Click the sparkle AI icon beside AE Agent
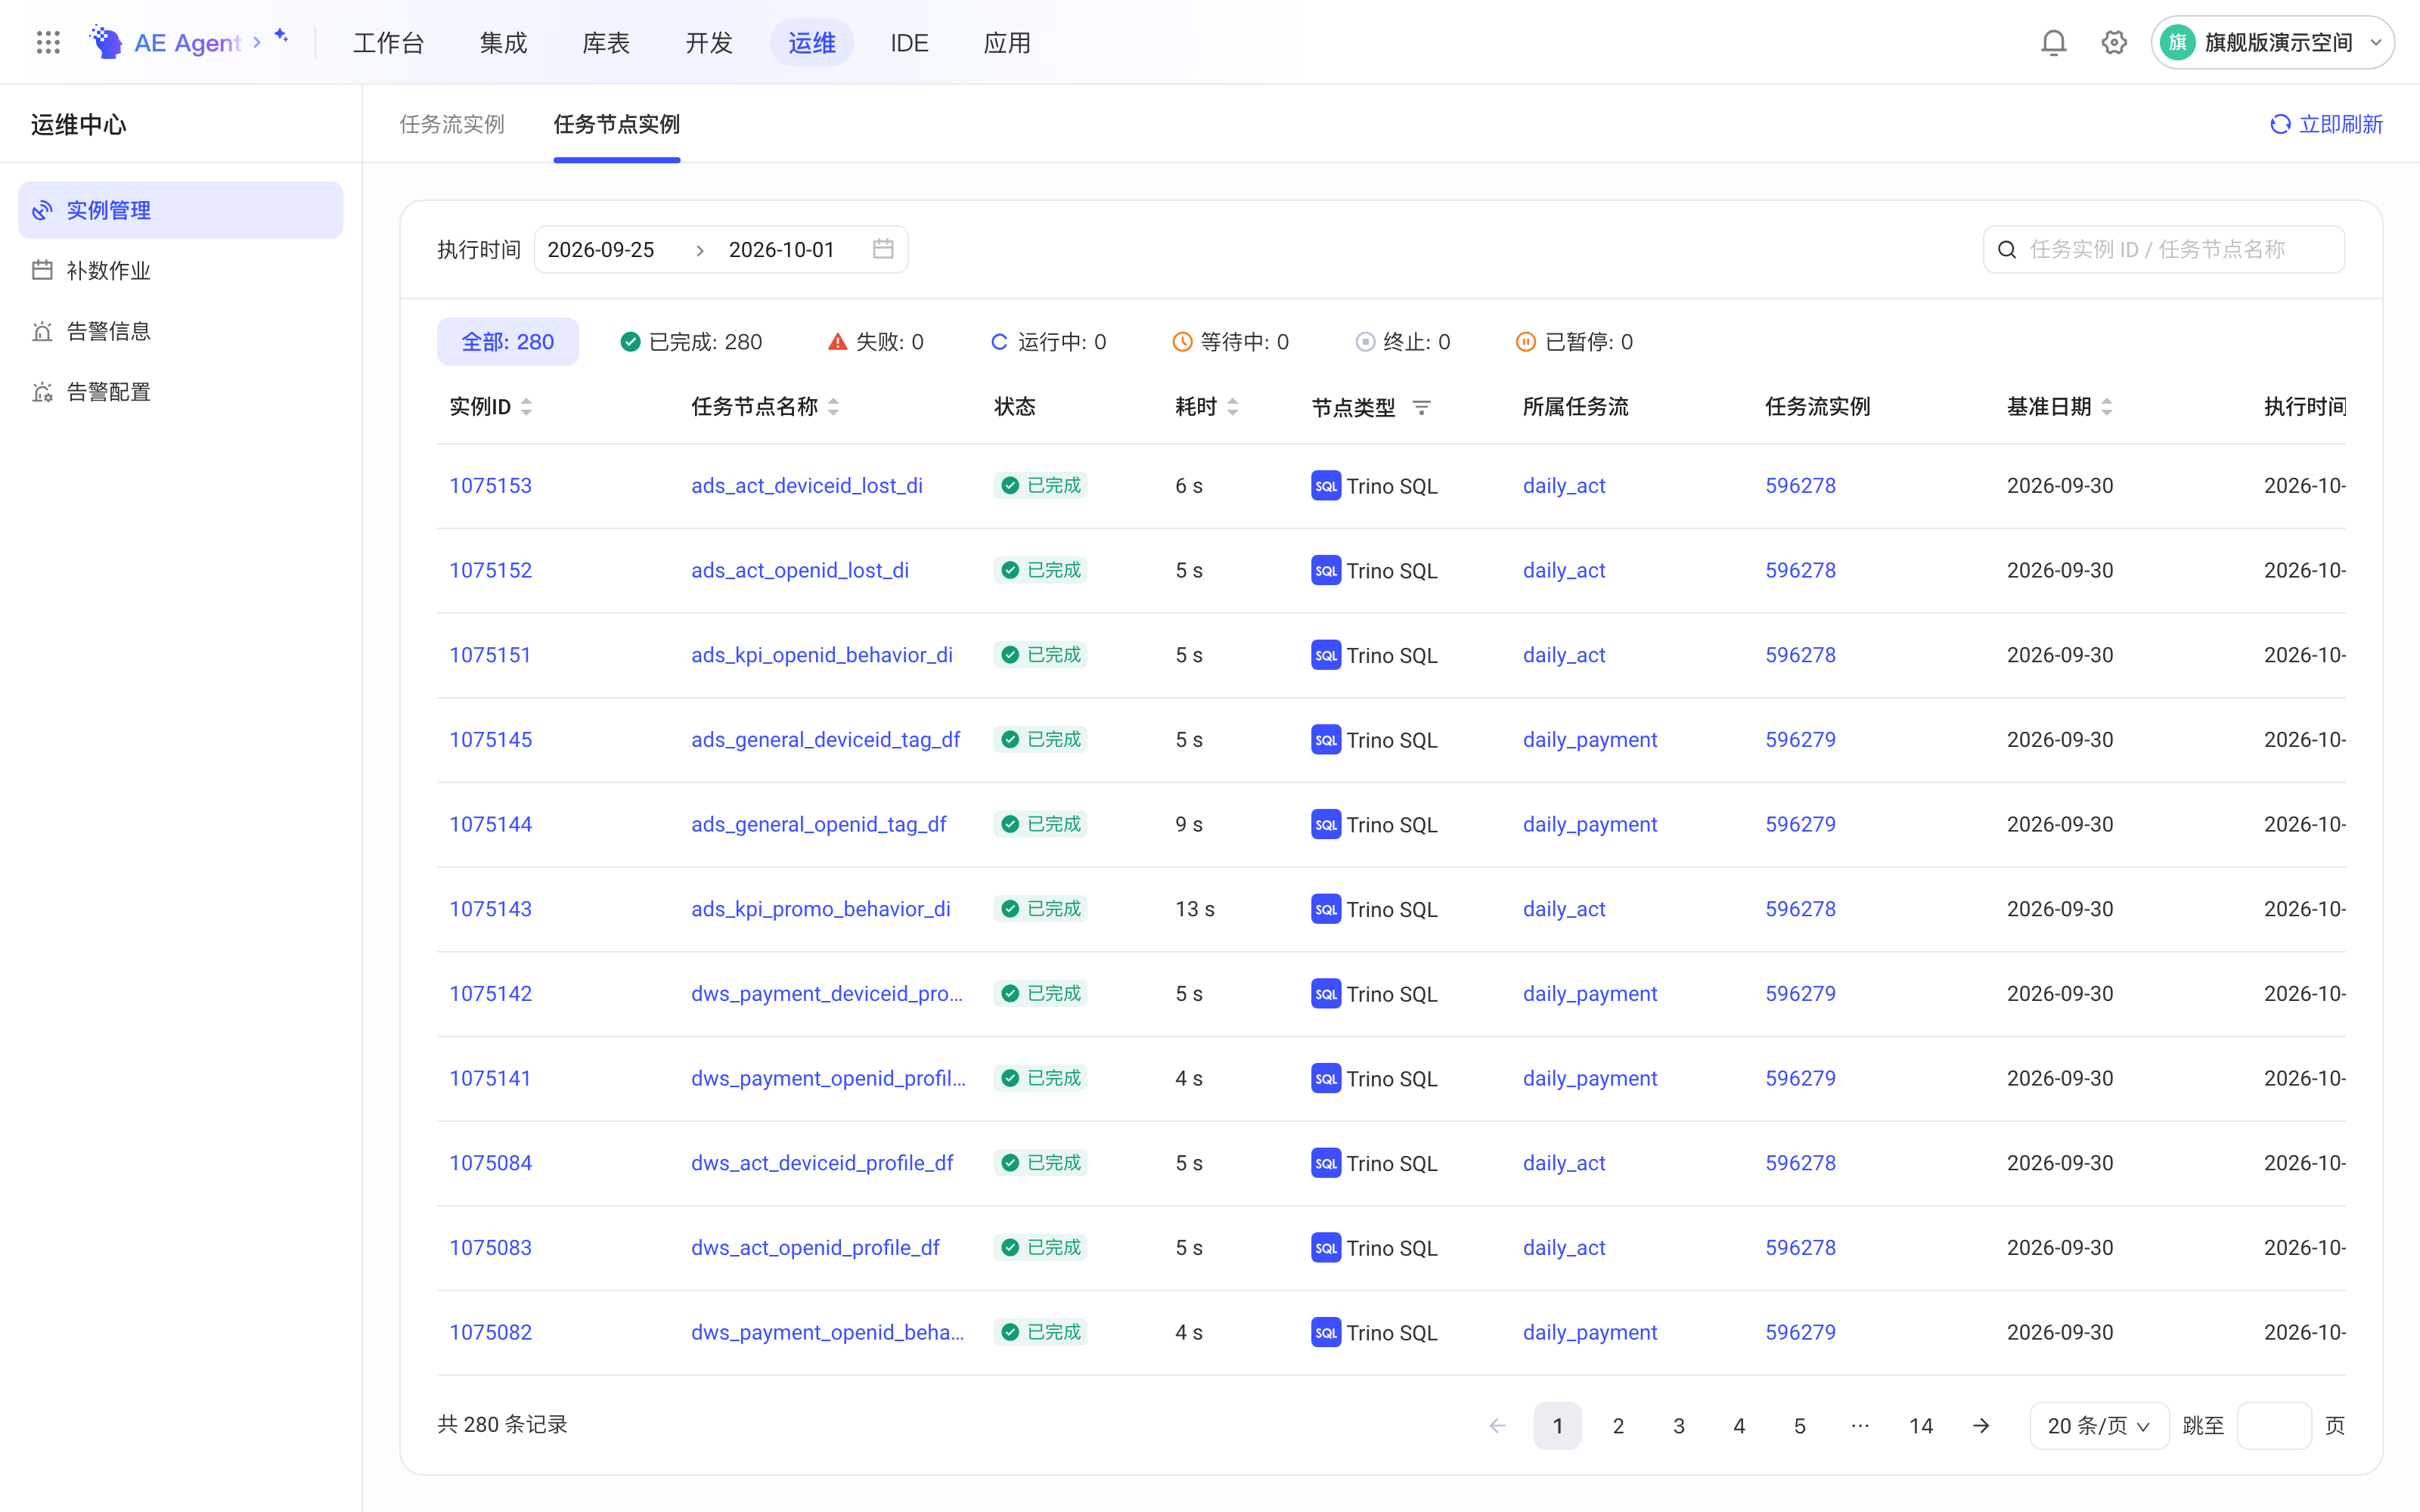 [x=281, y=36]
